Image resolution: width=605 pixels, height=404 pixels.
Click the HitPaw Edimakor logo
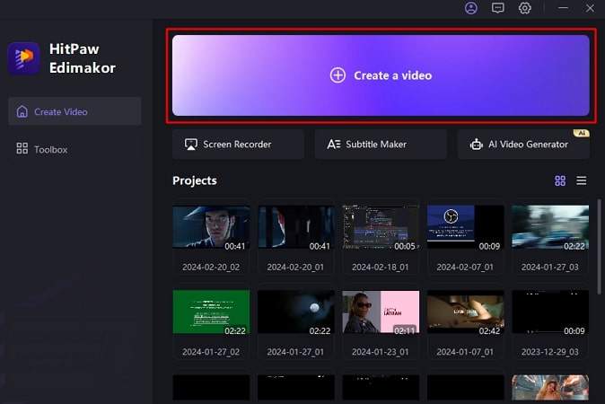(x=23, y=58)
